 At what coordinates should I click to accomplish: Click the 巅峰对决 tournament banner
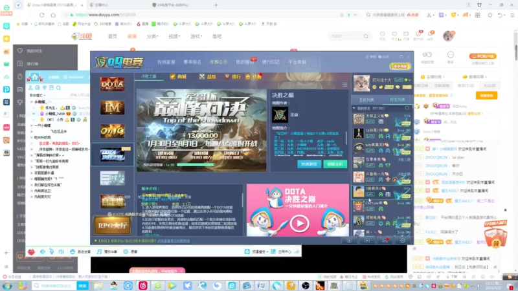(201, 130)
